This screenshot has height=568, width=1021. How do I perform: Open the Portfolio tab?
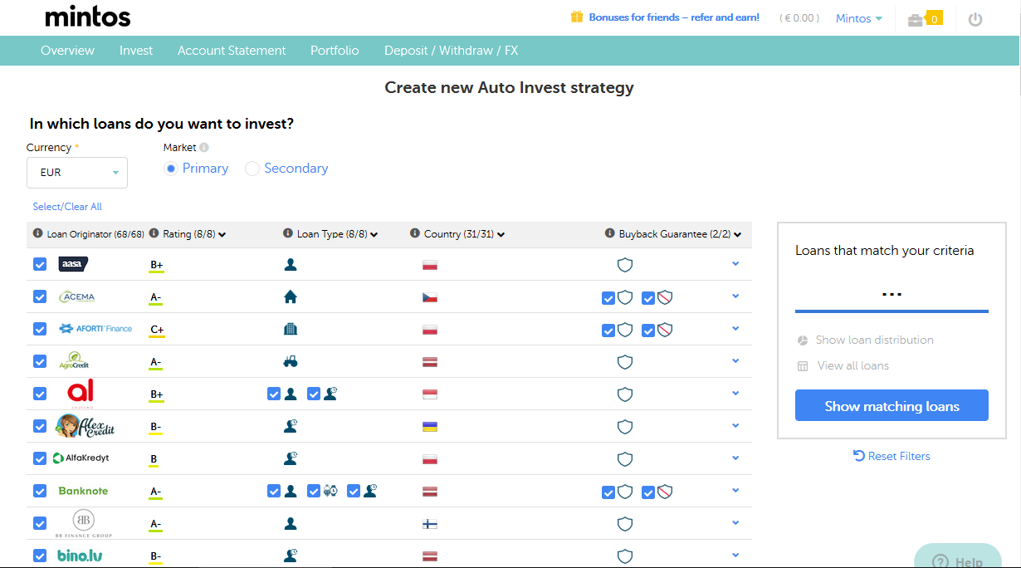335,51
